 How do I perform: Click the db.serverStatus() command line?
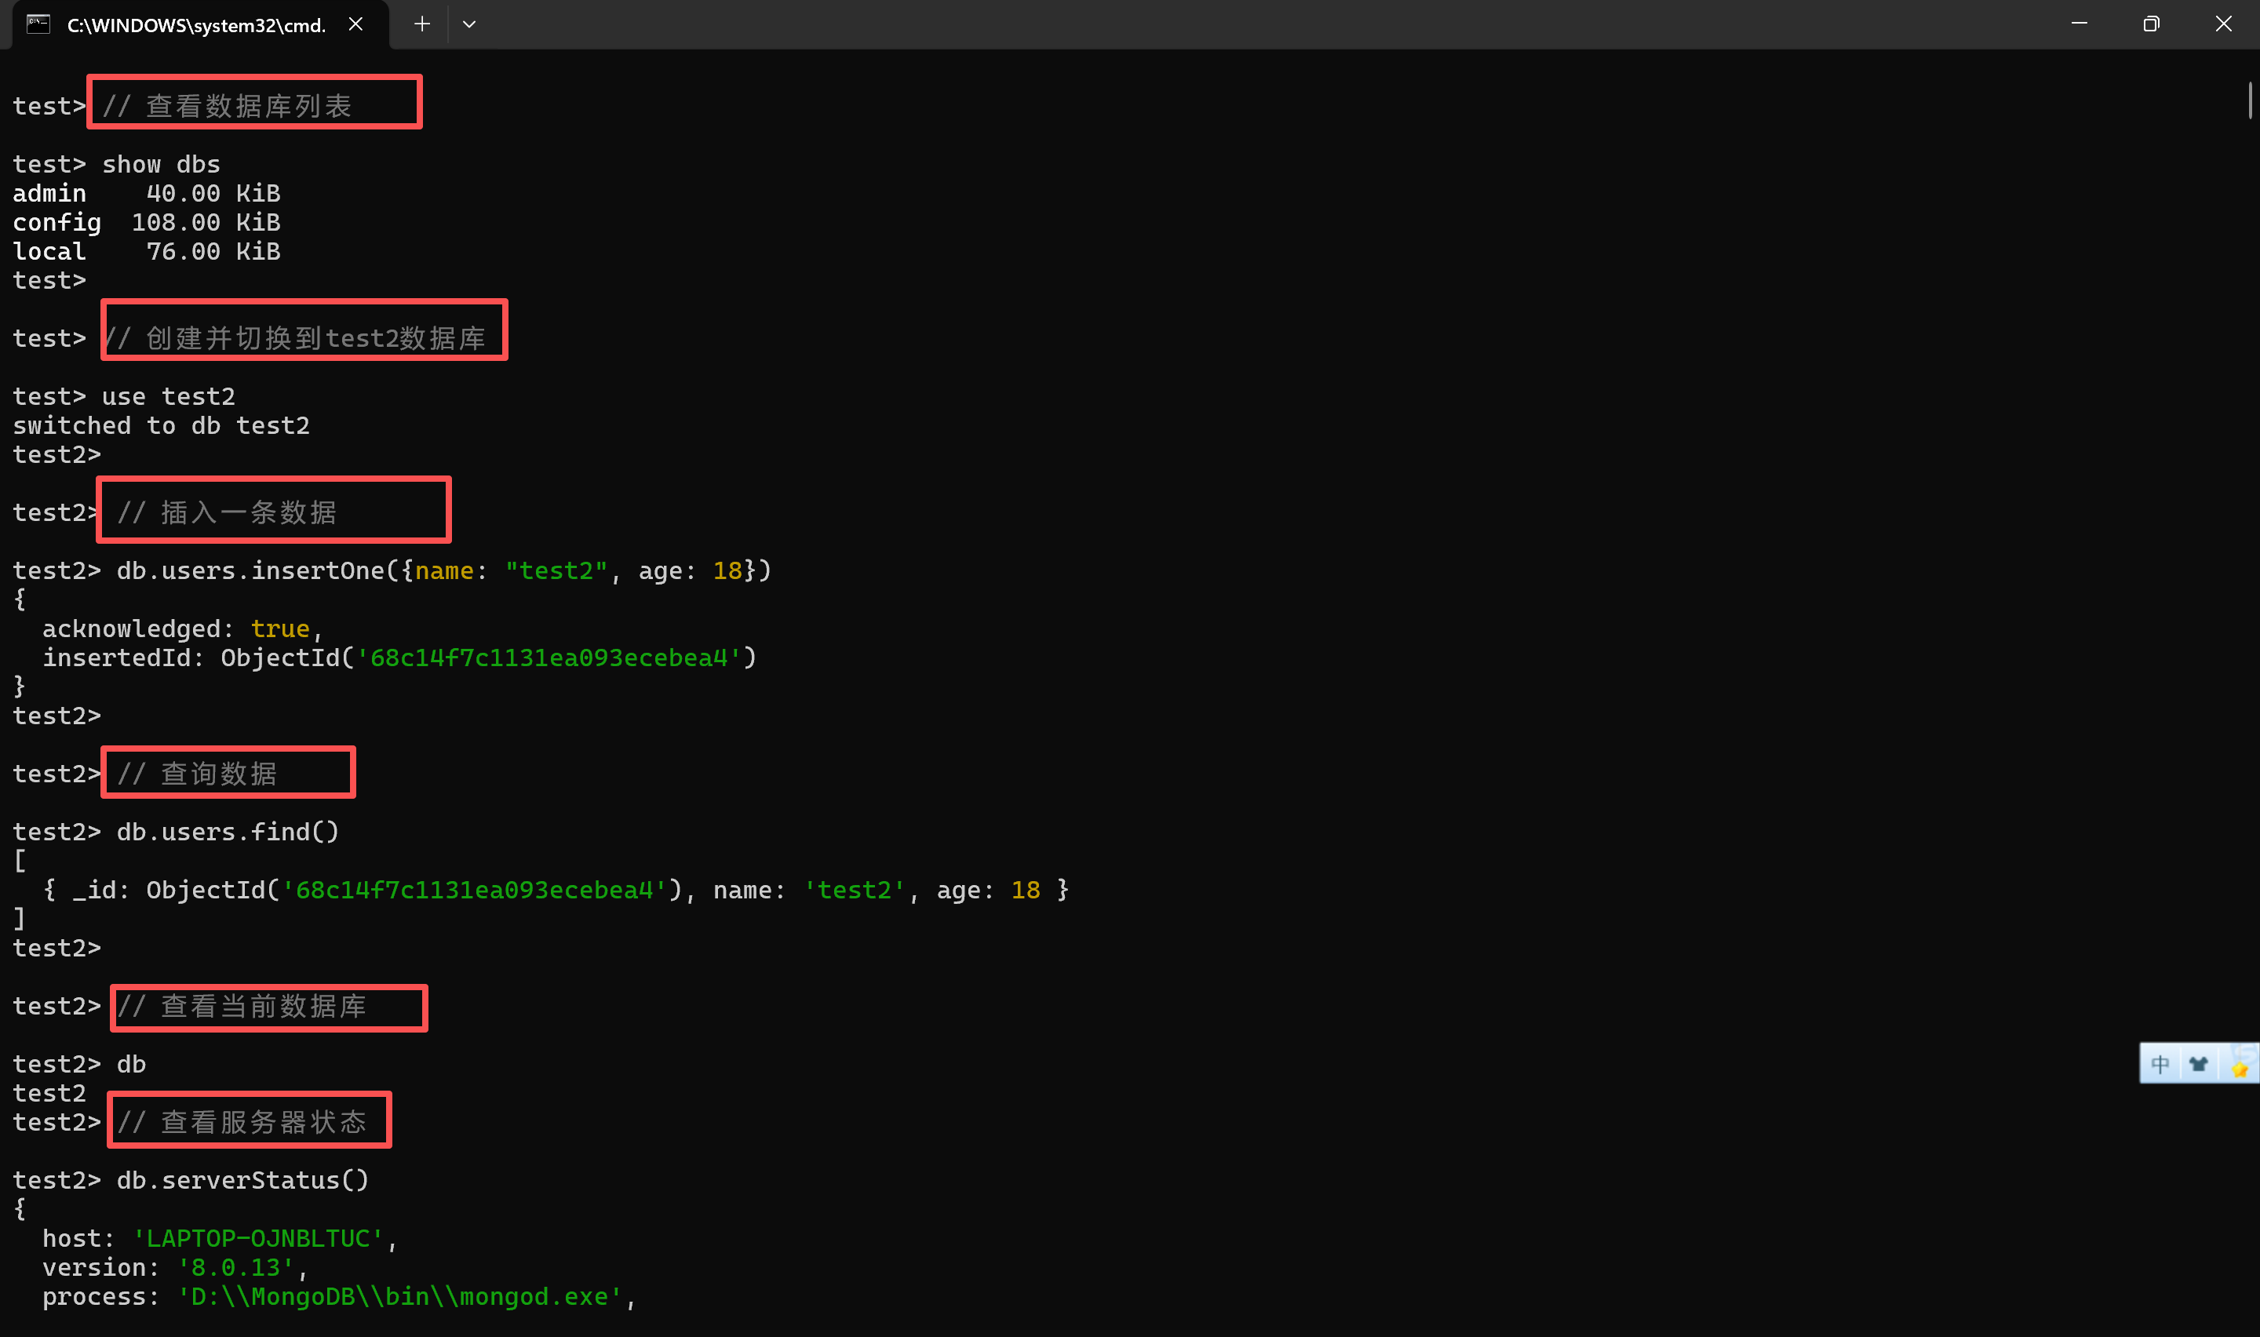pos(242,1180)
